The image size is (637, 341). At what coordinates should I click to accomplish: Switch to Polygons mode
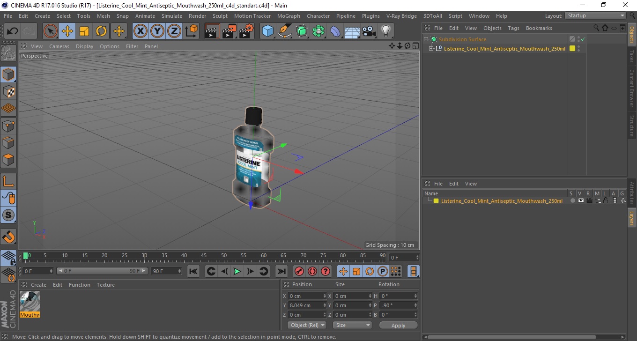click(x=9, y=159)
